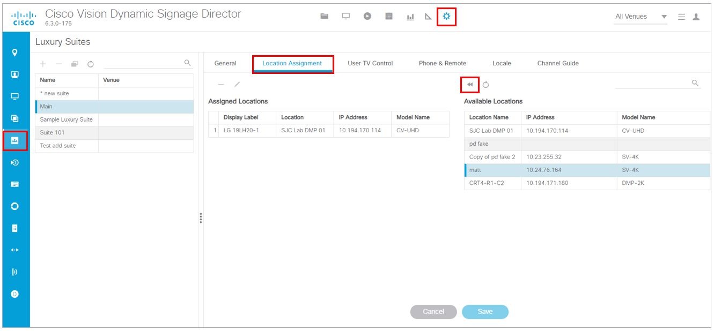Open the folder icon in the top toolbar
This screenshot has height=331, width=714.
[x=325, y=16]
